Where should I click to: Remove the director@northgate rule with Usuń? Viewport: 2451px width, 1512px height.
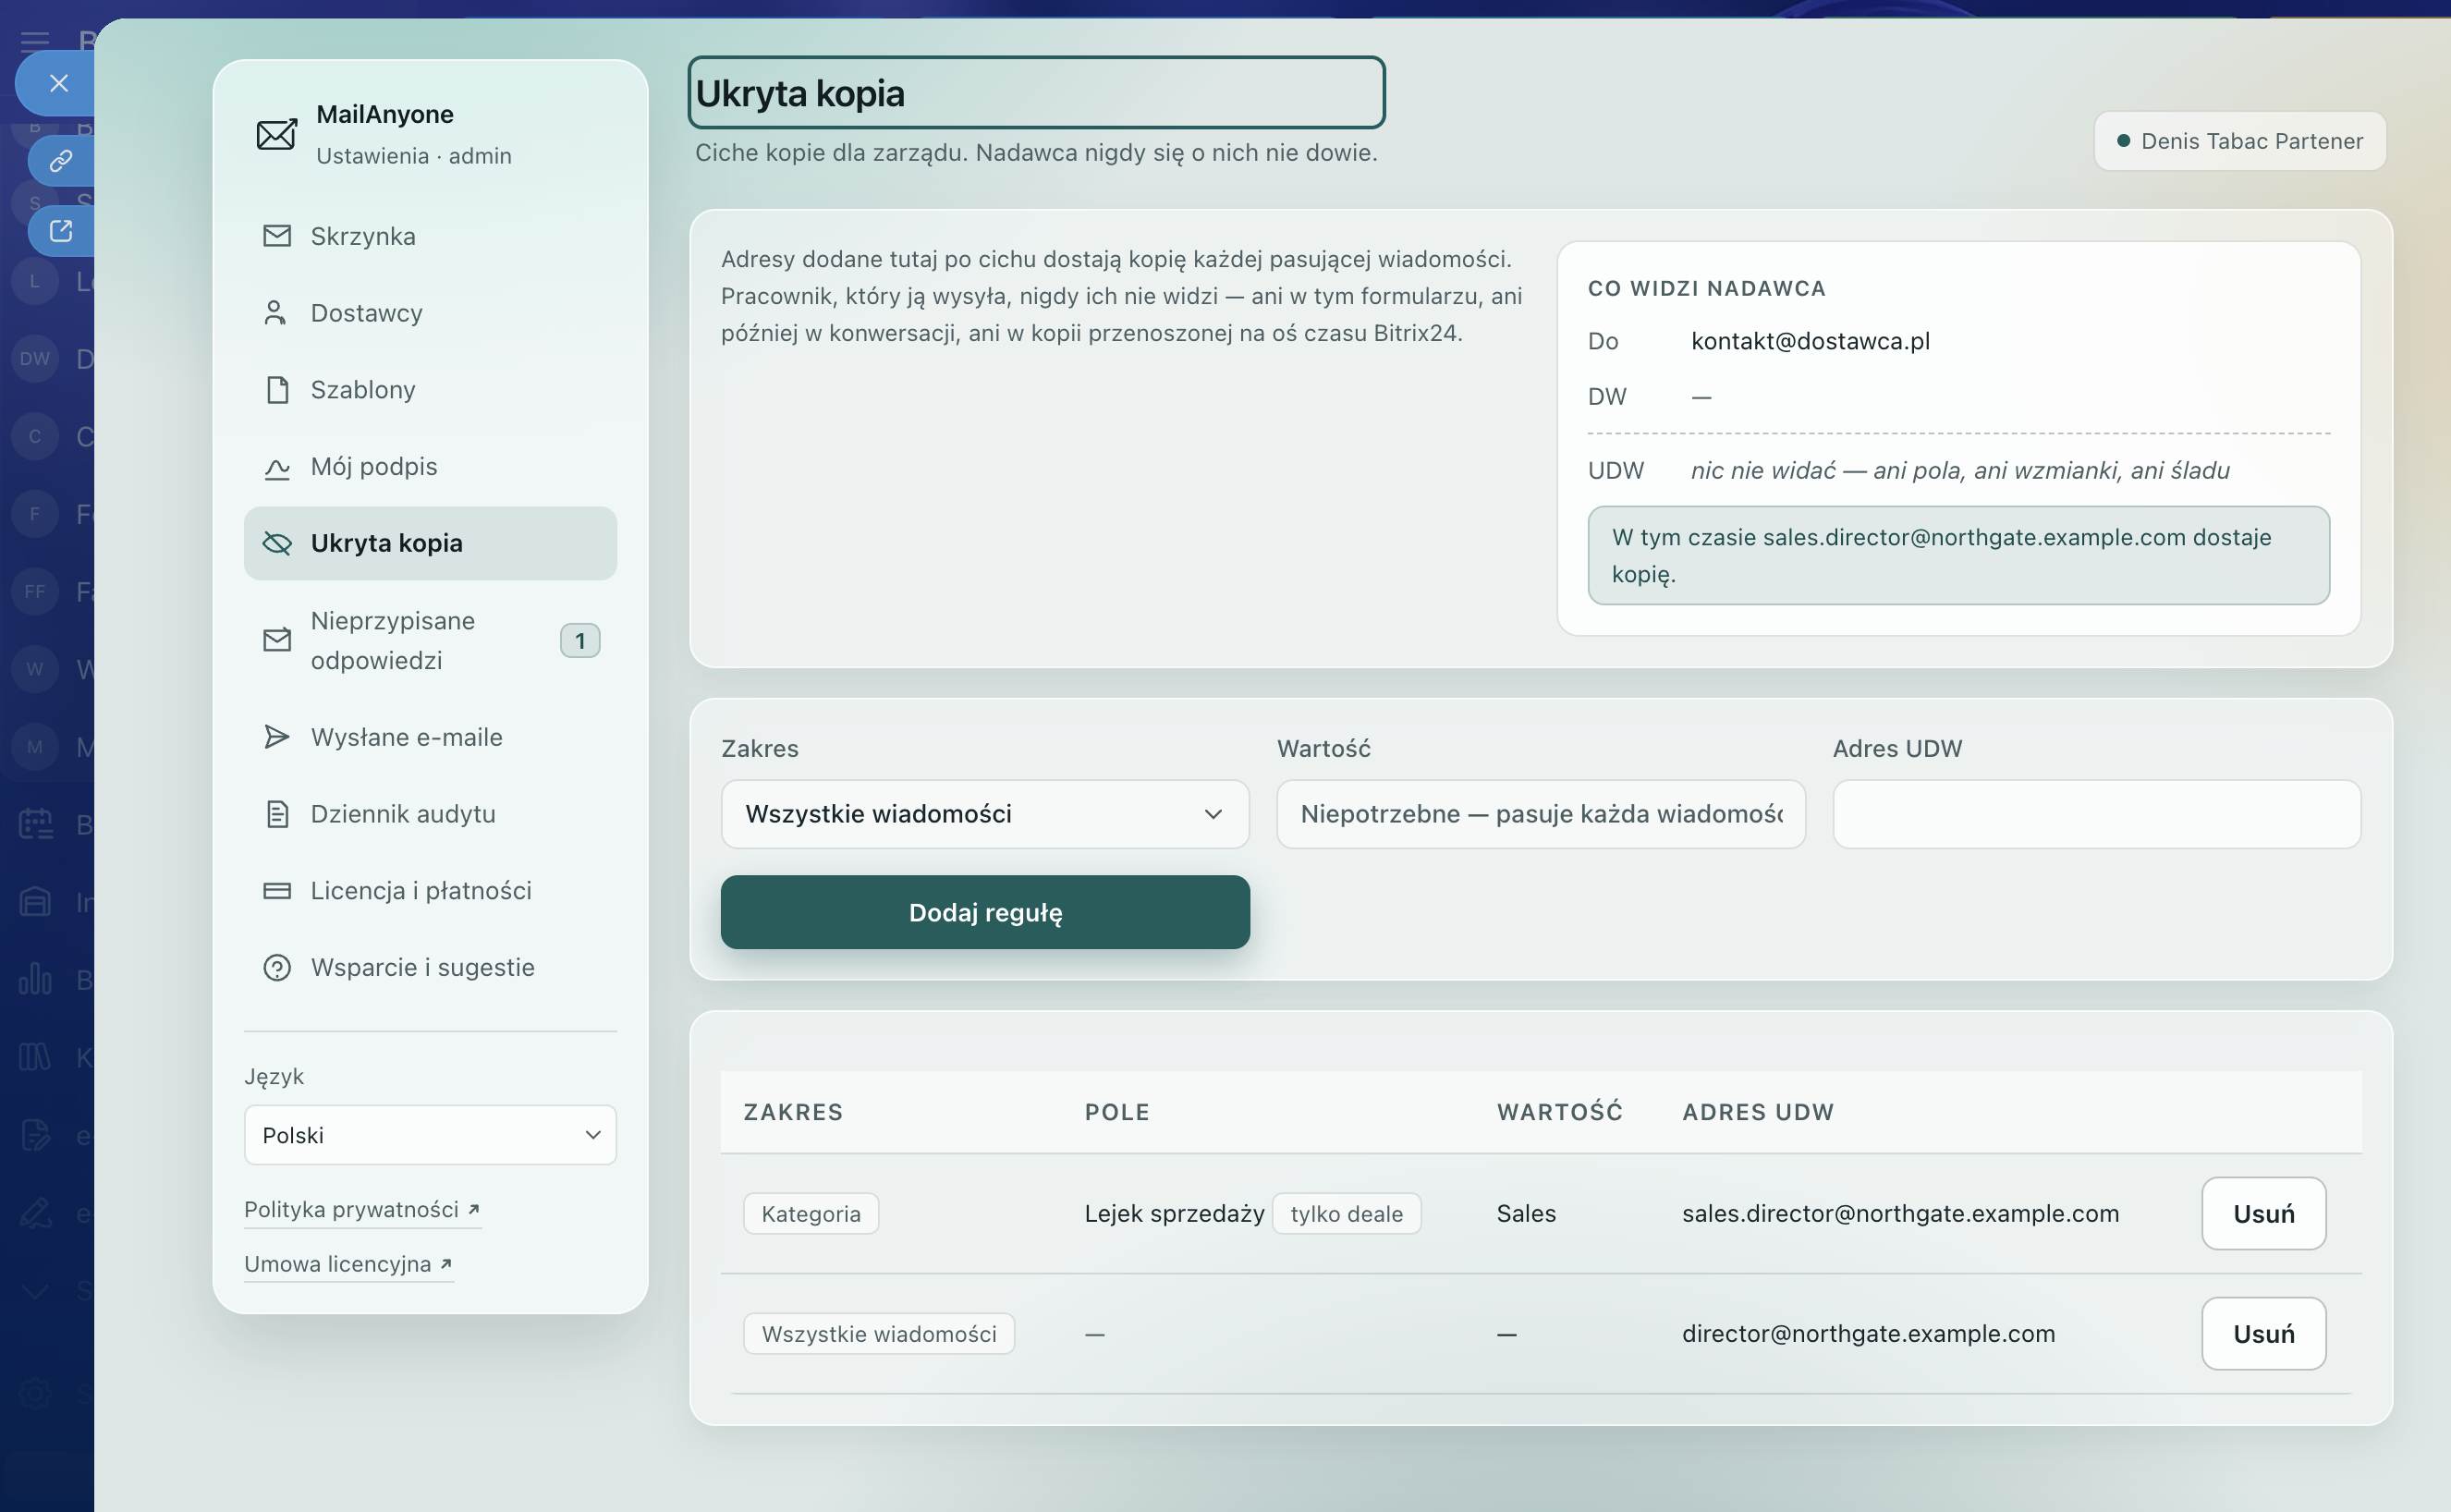click(x=2263, y=1334)
